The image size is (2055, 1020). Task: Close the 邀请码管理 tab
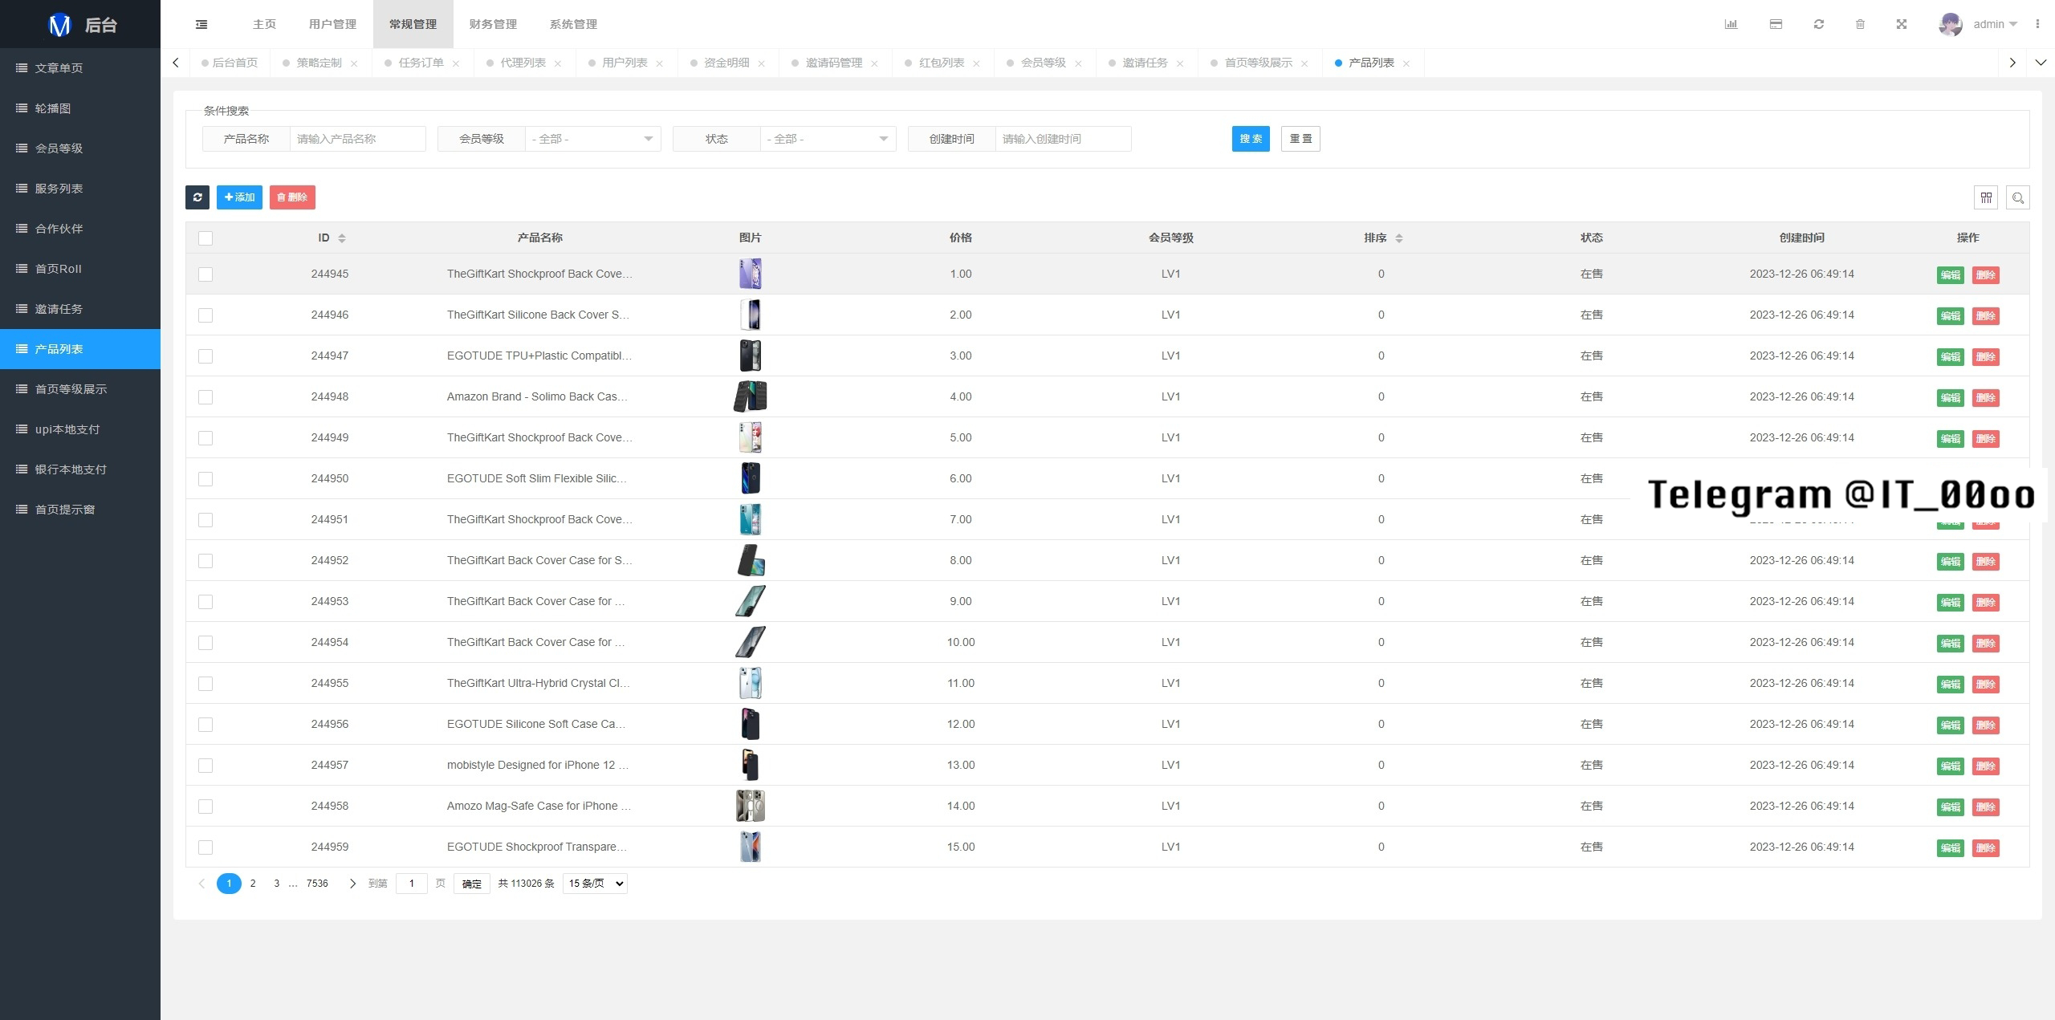[x=875, y=63]
